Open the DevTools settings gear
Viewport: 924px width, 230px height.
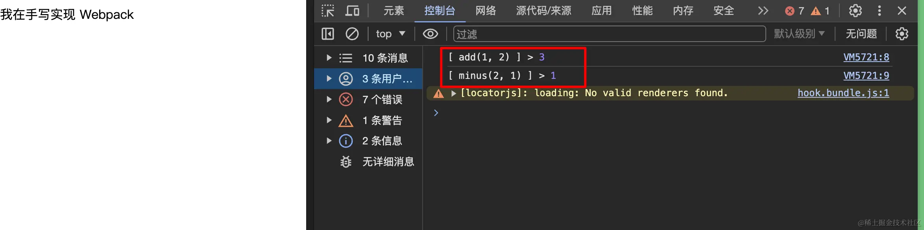(x=855, y=11)
